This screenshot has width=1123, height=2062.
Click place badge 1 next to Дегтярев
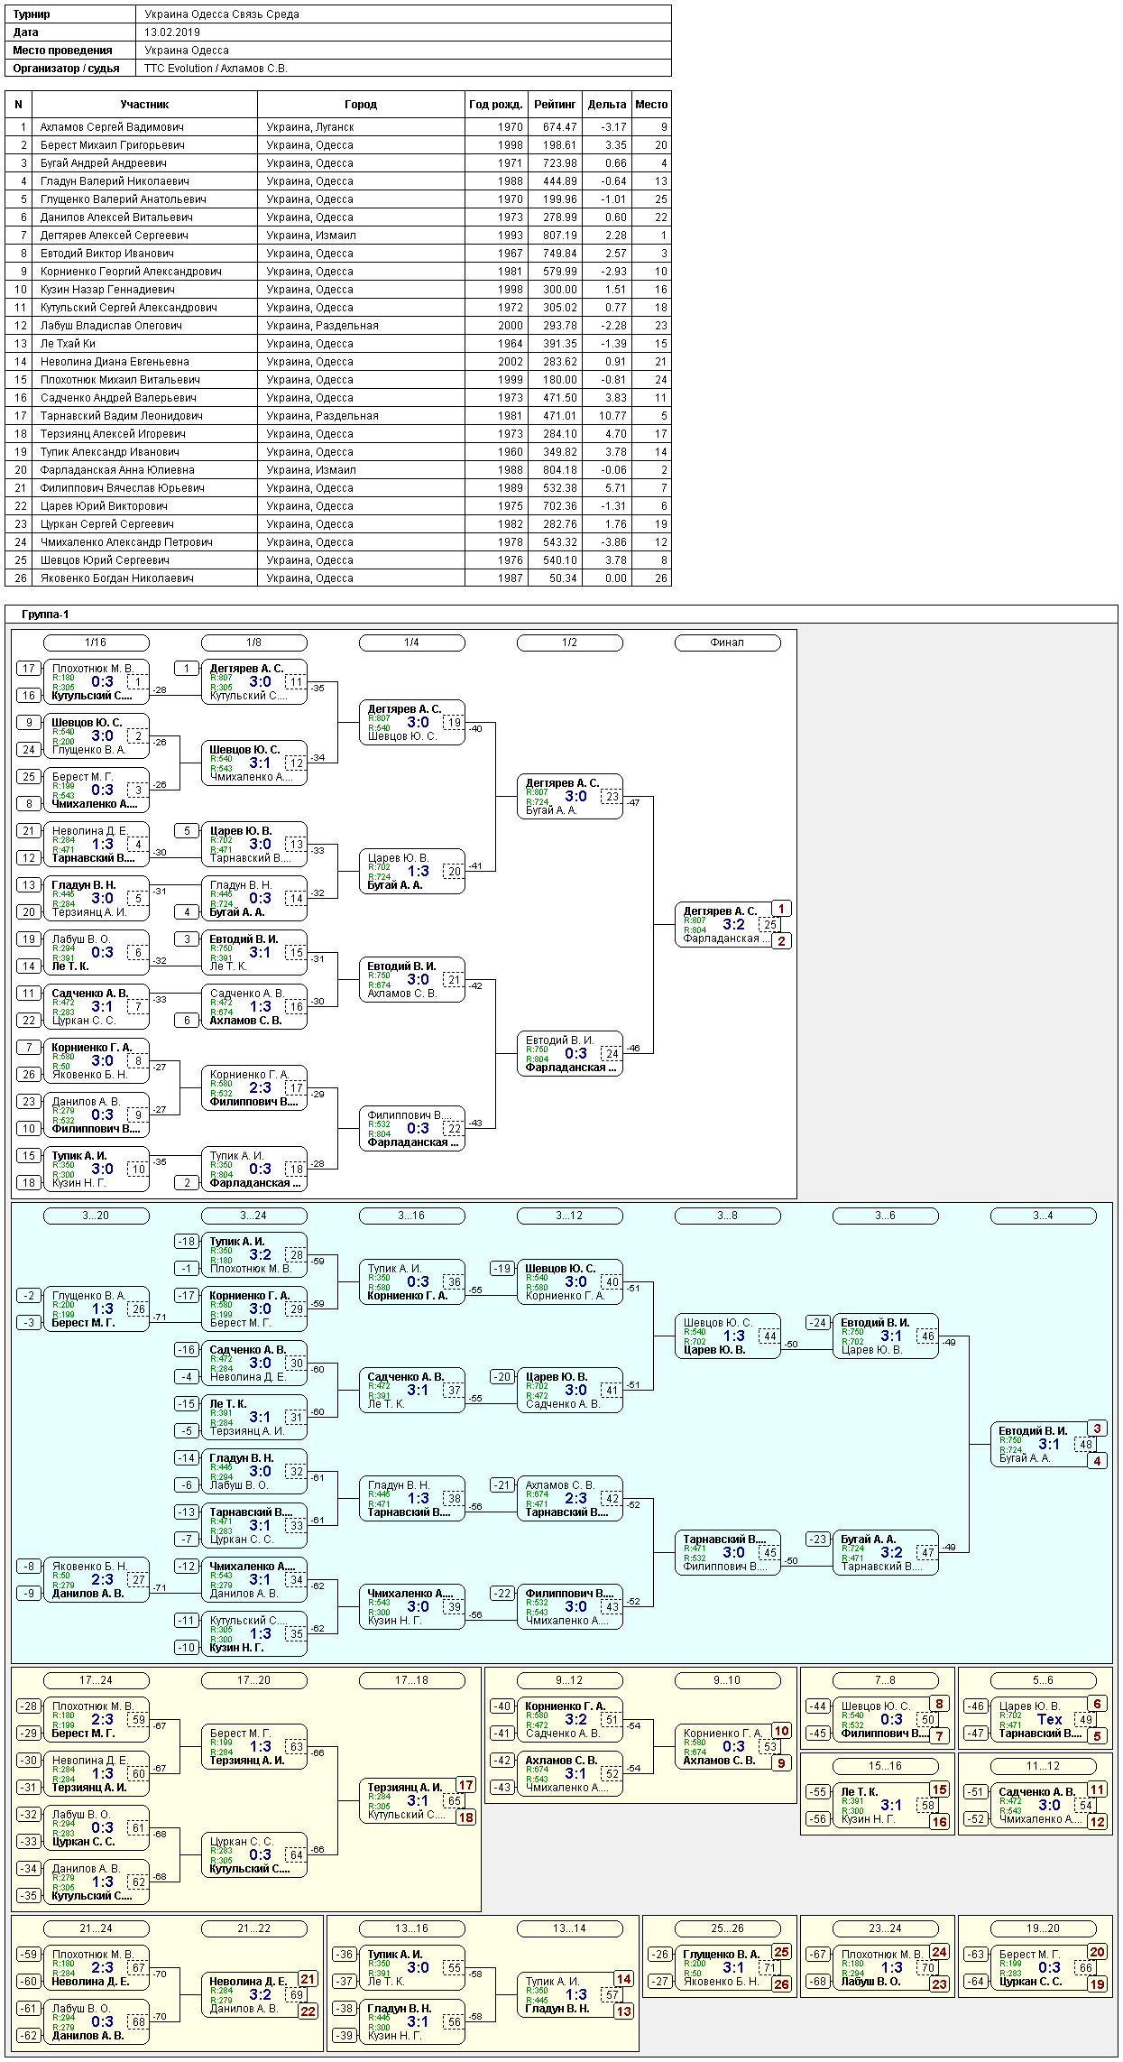[782, 909]
